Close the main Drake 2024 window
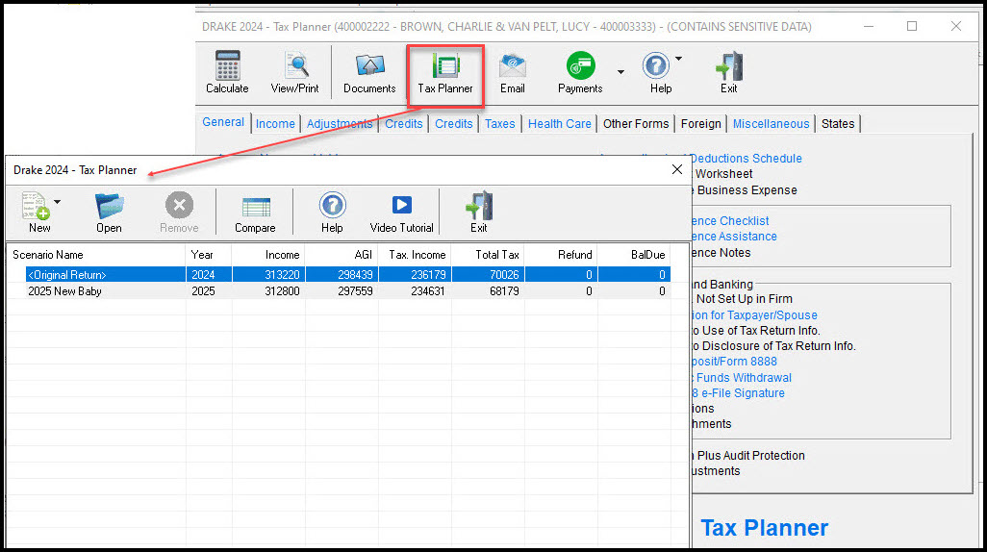The width and height of the screenshot is (987, 552). (955, 26)
